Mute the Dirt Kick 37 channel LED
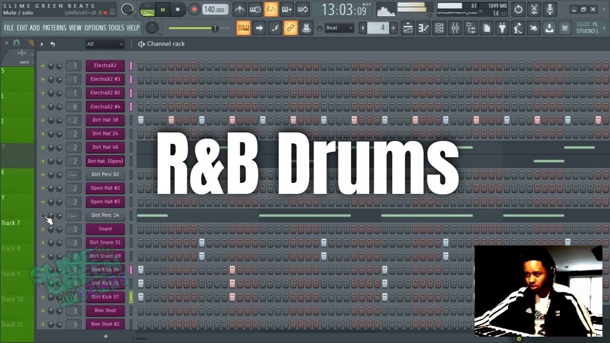This screenshot has height=343, width=610. (42, 297)
